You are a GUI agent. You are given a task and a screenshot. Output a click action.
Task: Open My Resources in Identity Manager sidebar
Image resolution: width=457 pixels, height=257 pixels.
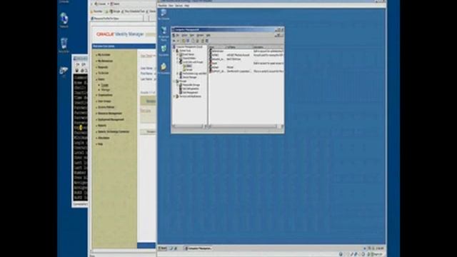point(105,61)
